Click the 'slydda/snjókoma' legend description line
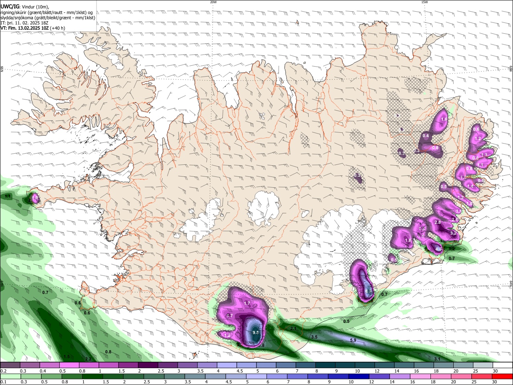The width and height of the screenshot is (513, 385). (x=48, y=18)
